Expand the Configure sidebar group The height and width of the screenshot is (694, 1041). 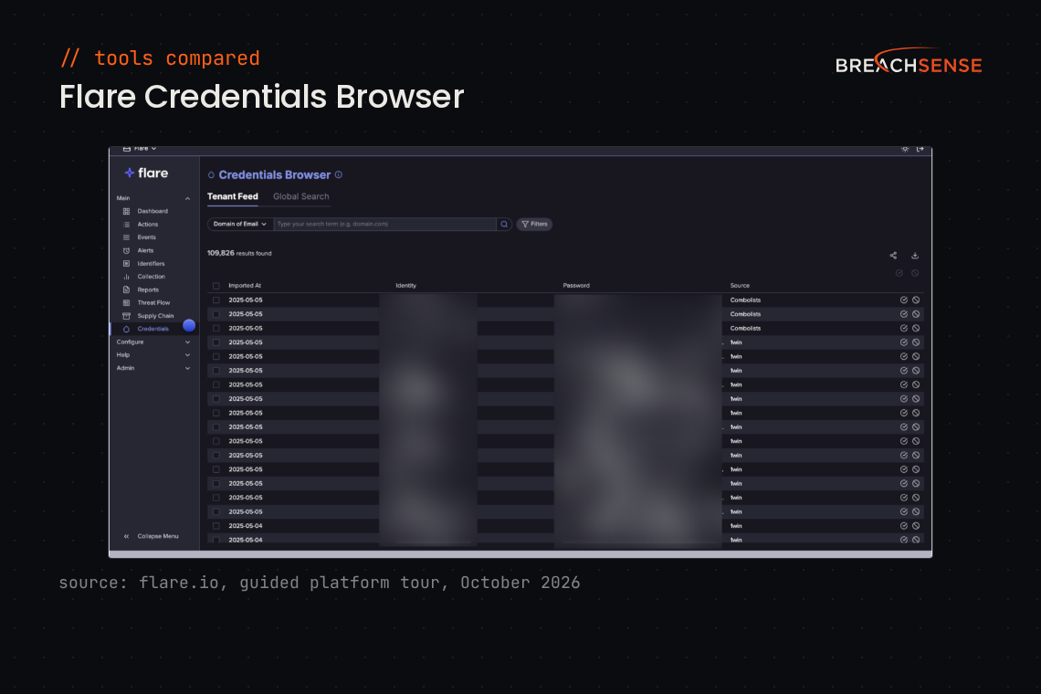pos(153,342)
